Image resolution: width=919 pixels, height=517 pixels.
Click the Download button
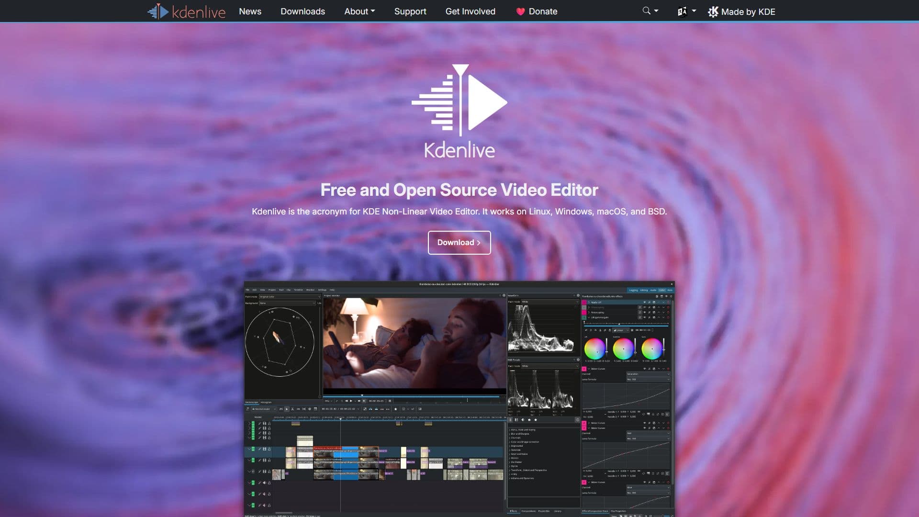point(459,243)
